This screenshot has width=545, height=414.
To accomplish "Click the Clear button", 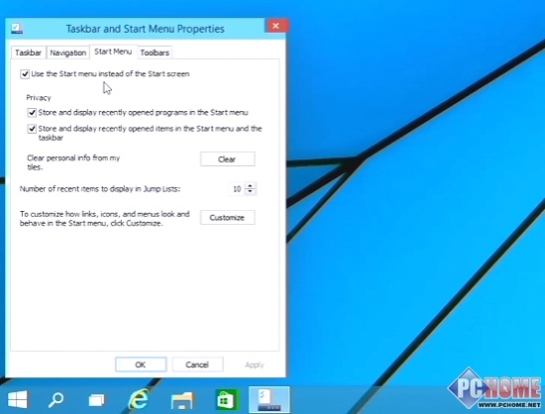I will [x=227, y=159].
